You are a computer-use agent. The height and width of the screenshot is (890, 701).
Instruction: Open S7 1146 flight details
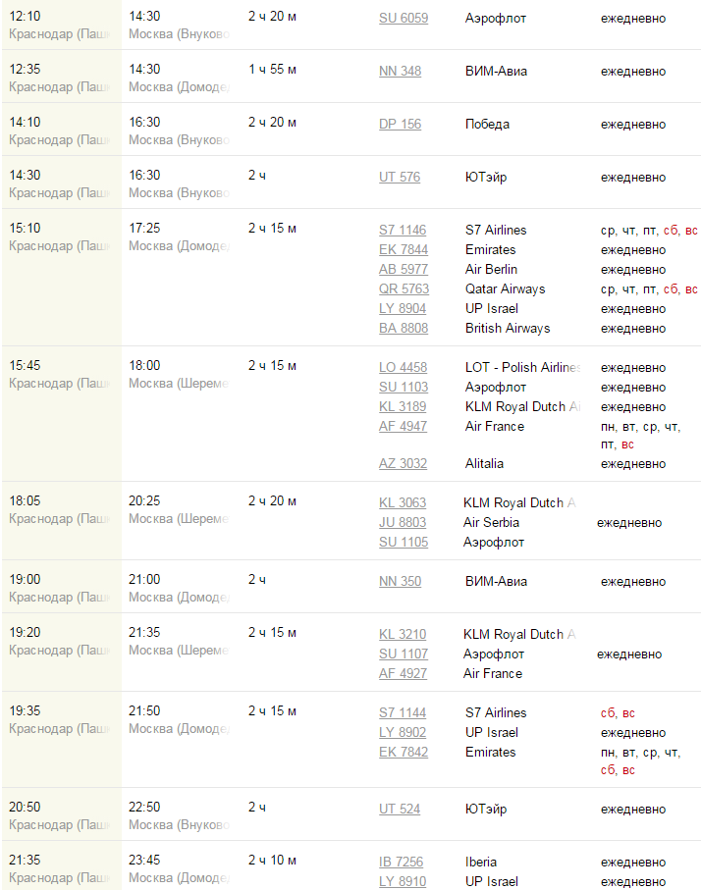point(403,231)
